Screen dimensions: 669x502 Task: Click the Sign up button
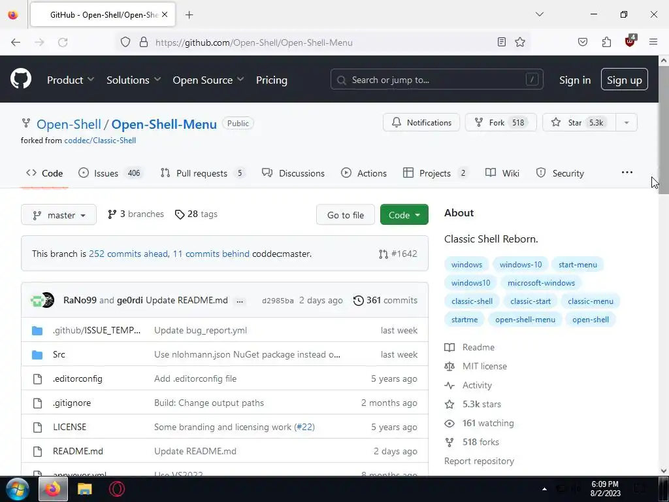624,79
